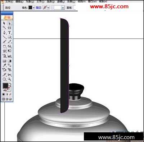Select the Zoom magnifier tool
Image resolution: width=144 pixels, height=142 pixels.
point(9,79)
